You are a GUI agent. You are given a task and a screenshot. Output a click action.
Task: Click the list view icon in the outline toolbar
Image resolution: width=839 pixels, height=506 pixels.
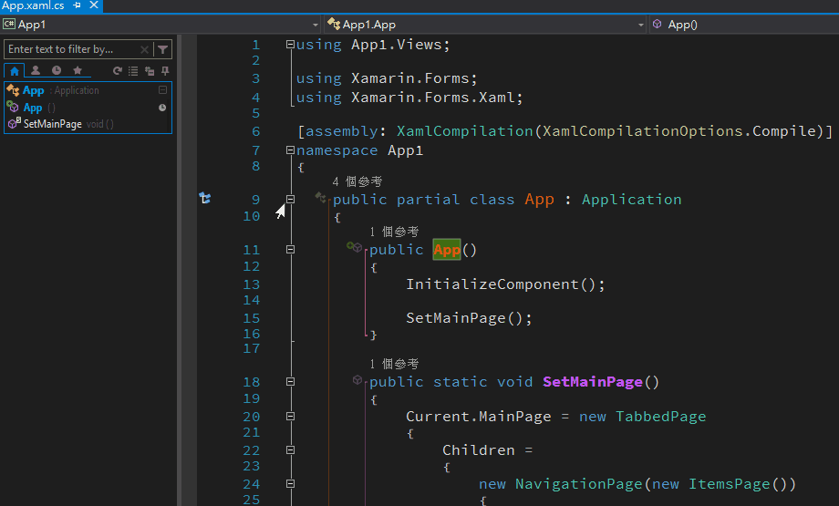[x=133, y=70]
